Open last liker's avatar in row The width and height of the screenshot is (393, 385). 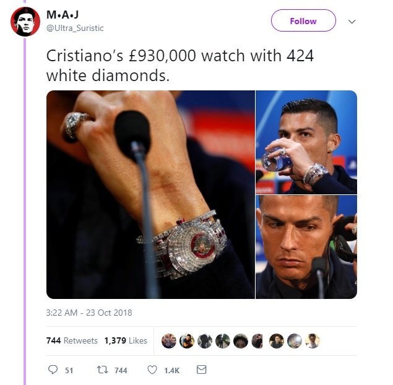tap(313, 341)
